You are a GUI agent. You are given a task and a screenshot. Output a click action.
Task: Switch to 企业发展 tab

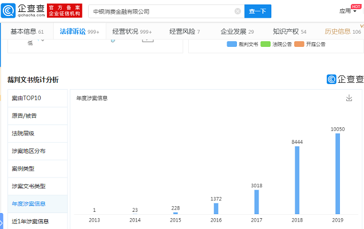click(237, 31)
